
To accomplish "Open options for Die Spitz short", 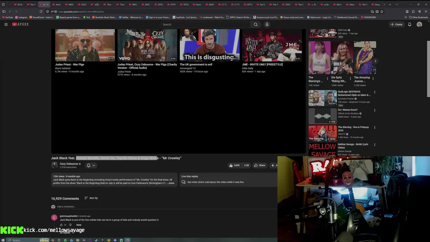I will click(350, 79).
